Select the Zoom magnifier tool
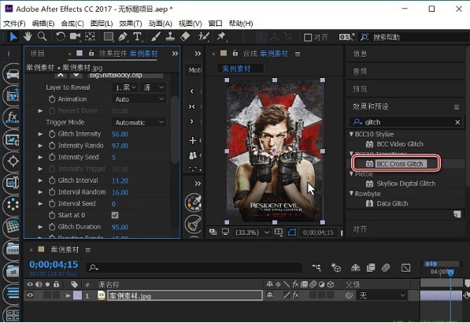This screenshot has height=323, width=470. 42,36
